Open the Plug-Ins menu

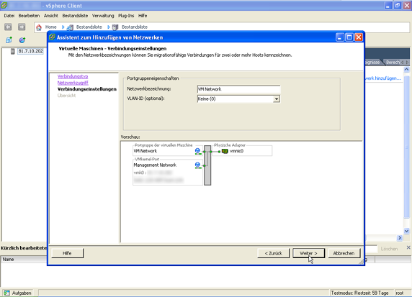coord(126,16)
